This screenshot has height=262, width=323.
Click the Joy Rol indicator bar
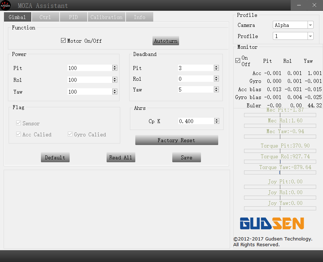point(280,197)
